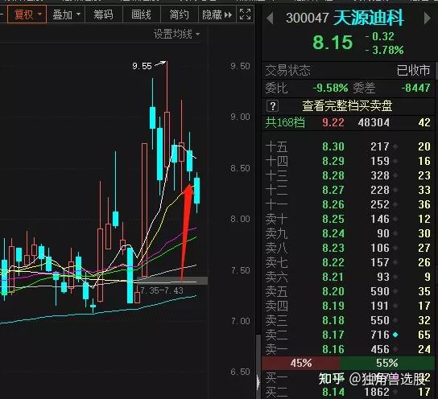Screen dimensions: 438x399
Task: Click the 9.50 price axis label
Action: coord(240,66)
